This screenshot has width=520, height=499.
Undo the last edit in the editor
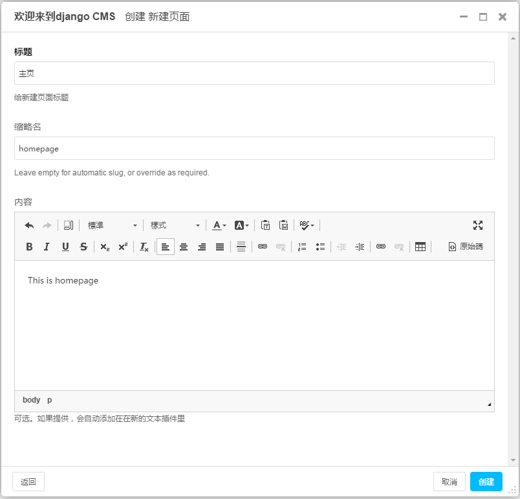pyautogui.click(x=29, y=225)
